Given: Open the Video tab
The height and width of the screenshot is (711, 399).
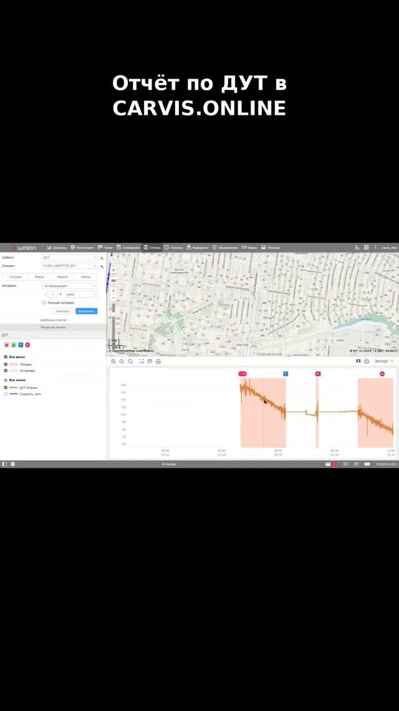Looking at the screenshot, I should pyautogui.click(x=249, y=248).
